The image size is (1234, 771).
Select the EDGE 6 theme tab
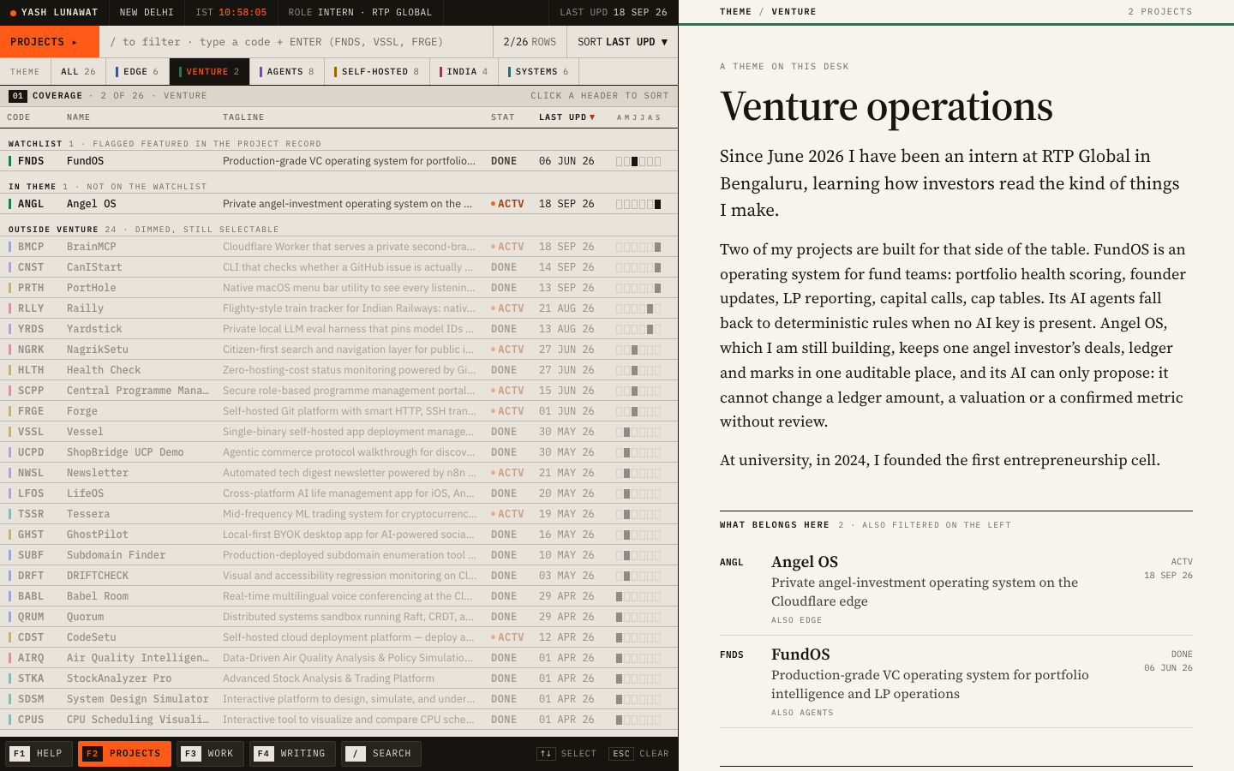click(x=137, y=72)
